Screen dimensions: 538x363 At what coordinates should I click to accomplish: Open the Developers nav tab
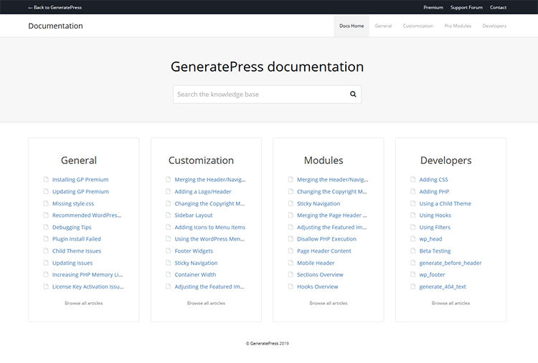(x=494, y=26)
